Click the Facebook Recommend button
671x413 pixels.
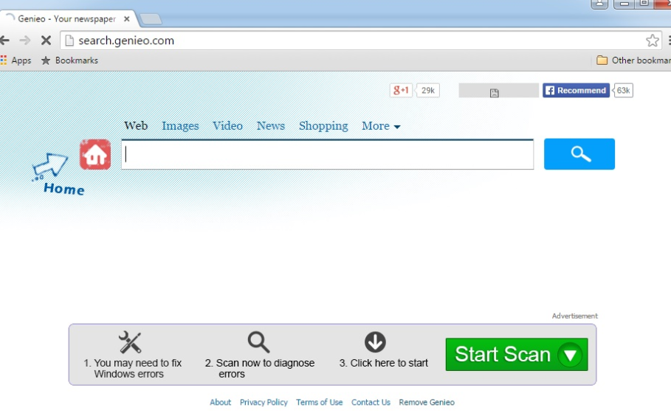coord(576,90)
